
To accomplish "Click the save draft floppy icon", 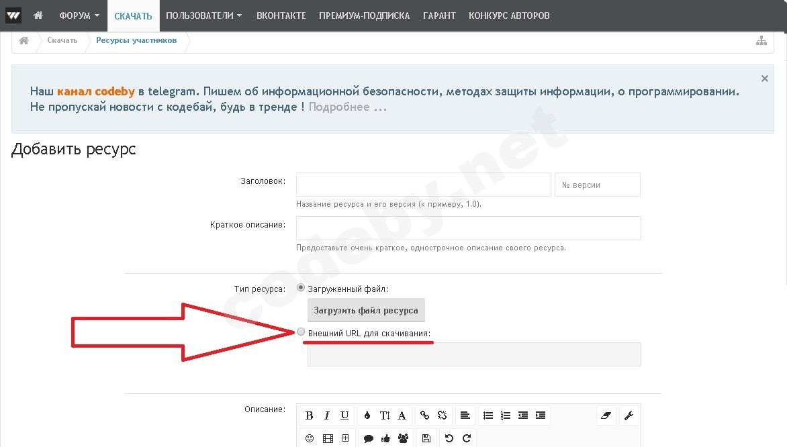I will [426, 438].
